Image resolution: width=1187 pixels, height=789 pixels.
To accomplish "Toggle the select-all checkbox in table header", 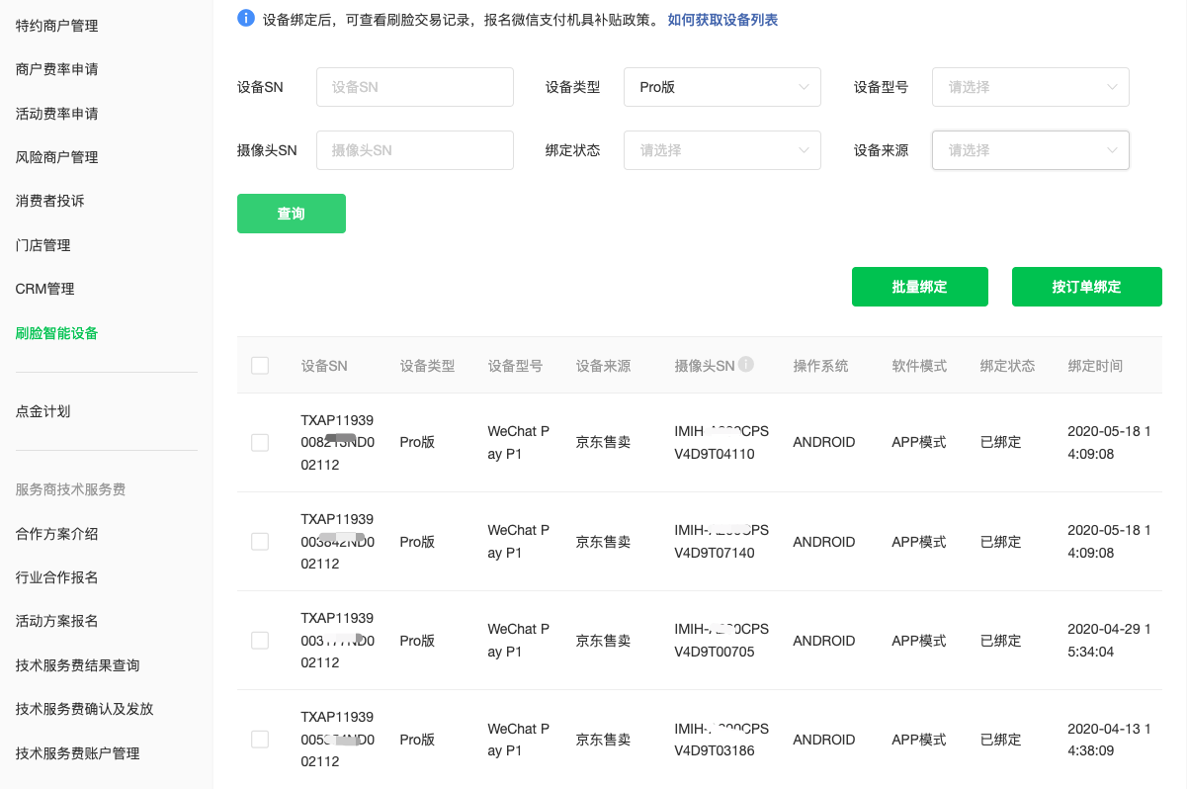I will click(x=260, y=366).
